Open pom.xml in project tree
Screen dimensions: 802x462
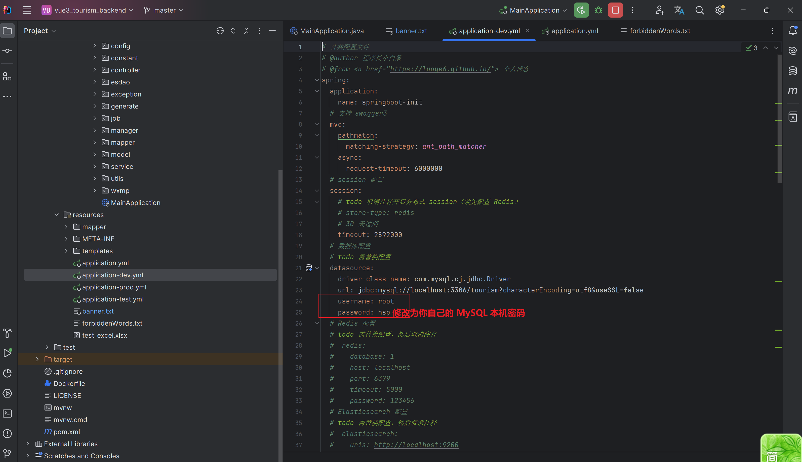(x=66, y=432)
